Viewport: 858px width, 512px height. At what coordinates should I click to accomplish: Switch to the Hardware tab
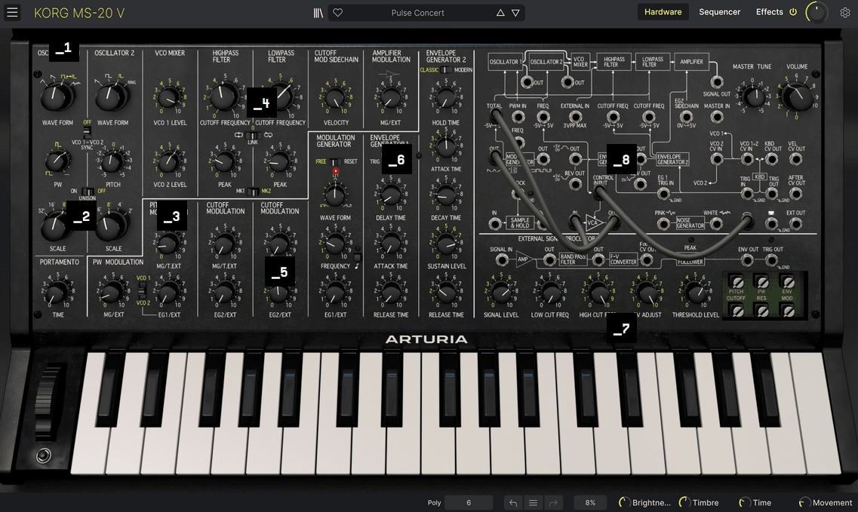coord(663,12)
